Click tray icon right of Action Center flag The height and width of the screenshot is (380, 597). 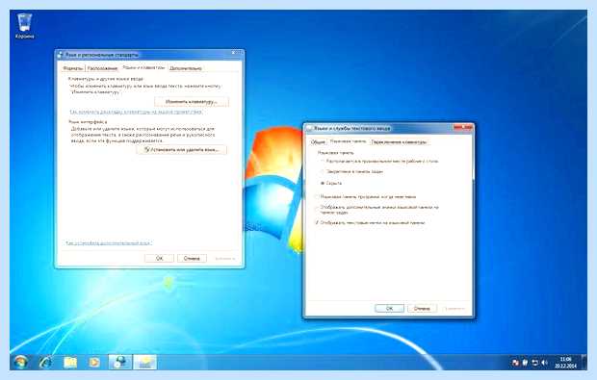[x=525, y=363]
